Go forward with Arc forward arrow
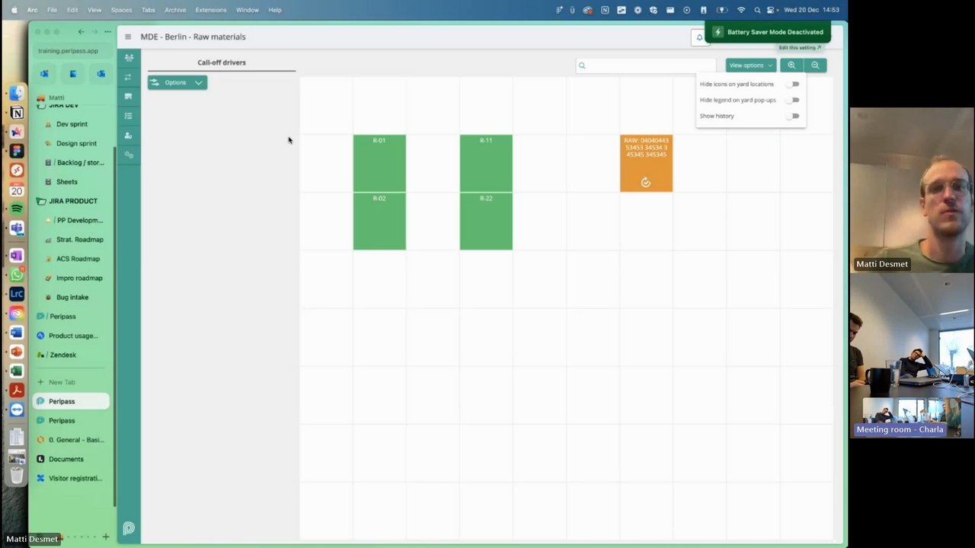 94,32
